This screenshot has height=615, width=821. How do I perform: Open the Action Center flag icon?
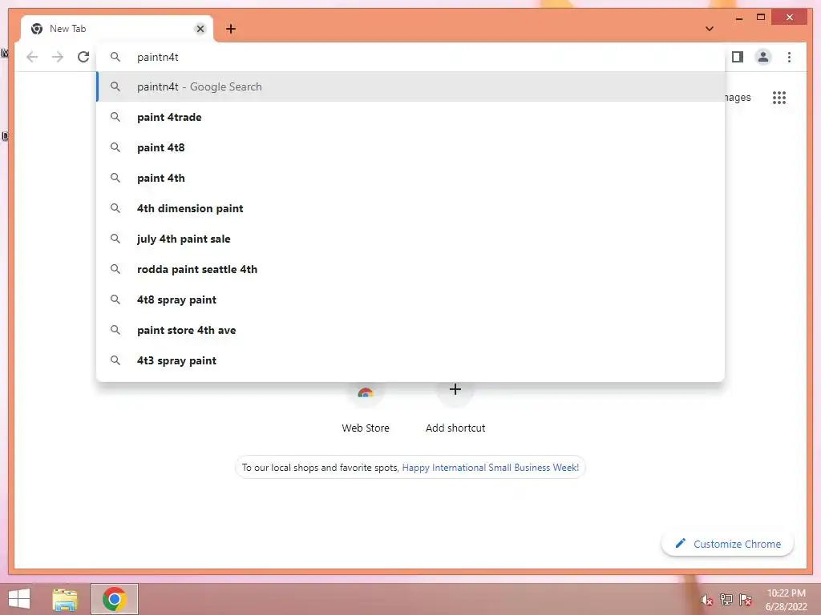pyautogui.click(x=746, y=599)
